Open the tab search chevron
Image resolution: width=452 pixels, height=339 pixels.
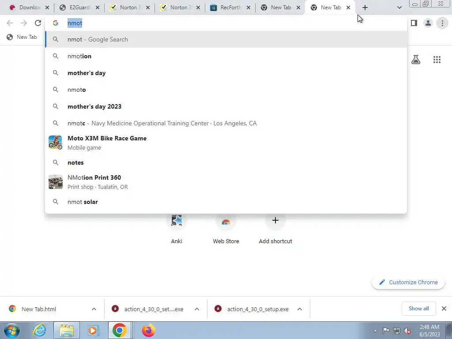point(399,8)
